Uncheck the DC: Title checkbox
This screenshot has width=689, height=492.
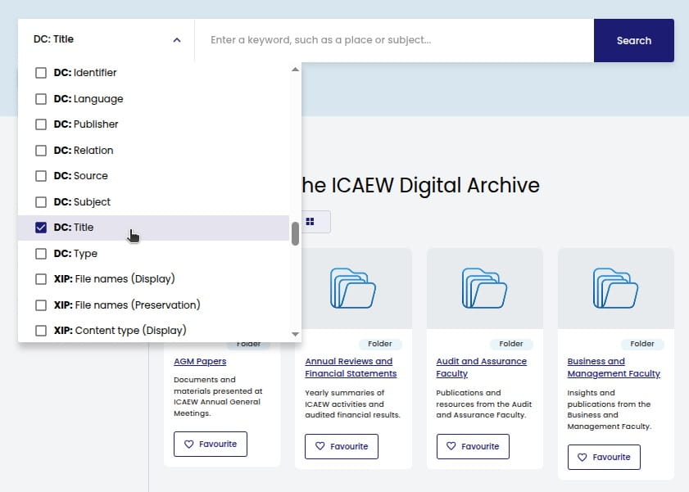[x=41, y=227]
